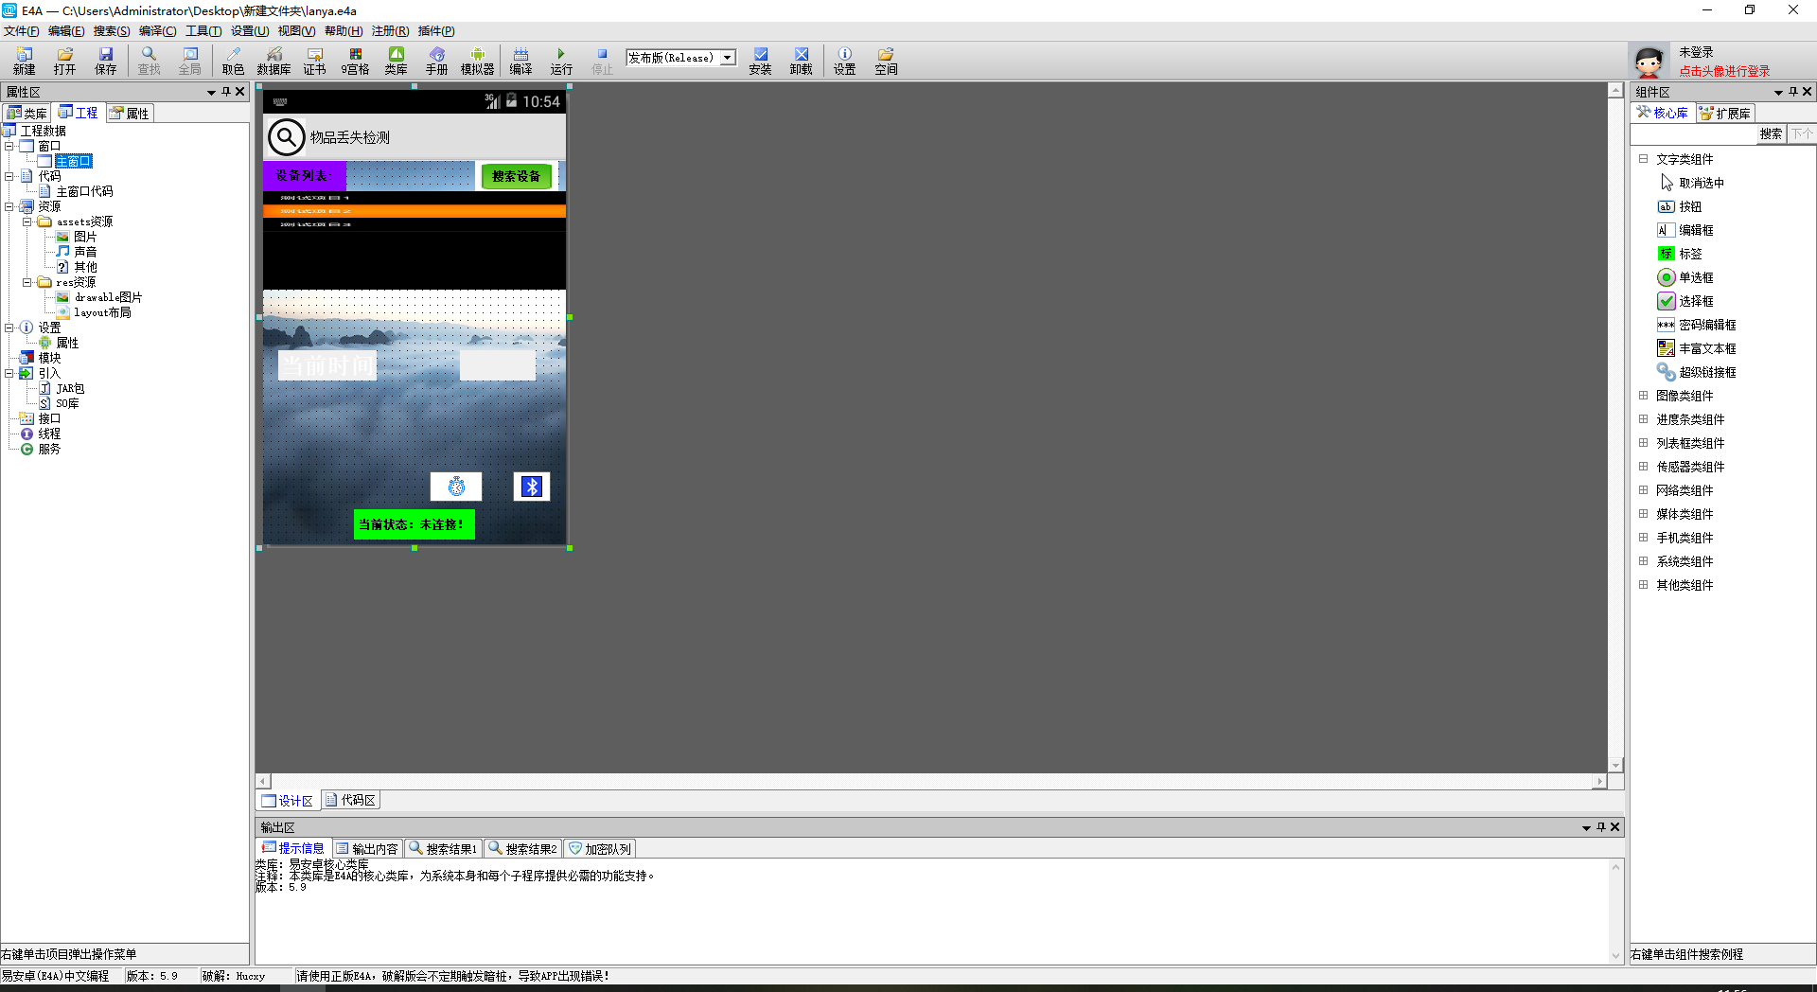Screen dimensions: 1817x992
Task: Switch to the 属性 tab in the left panel
Action: pos(129,114)
